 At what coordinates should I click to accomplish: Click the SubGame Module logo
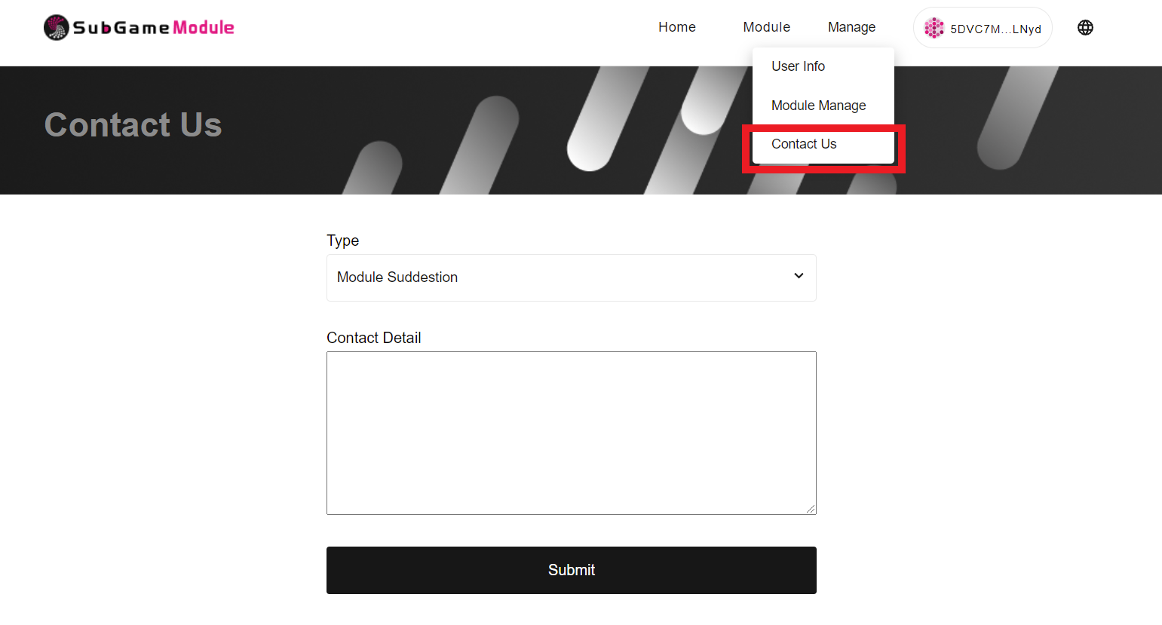point(139,28)
